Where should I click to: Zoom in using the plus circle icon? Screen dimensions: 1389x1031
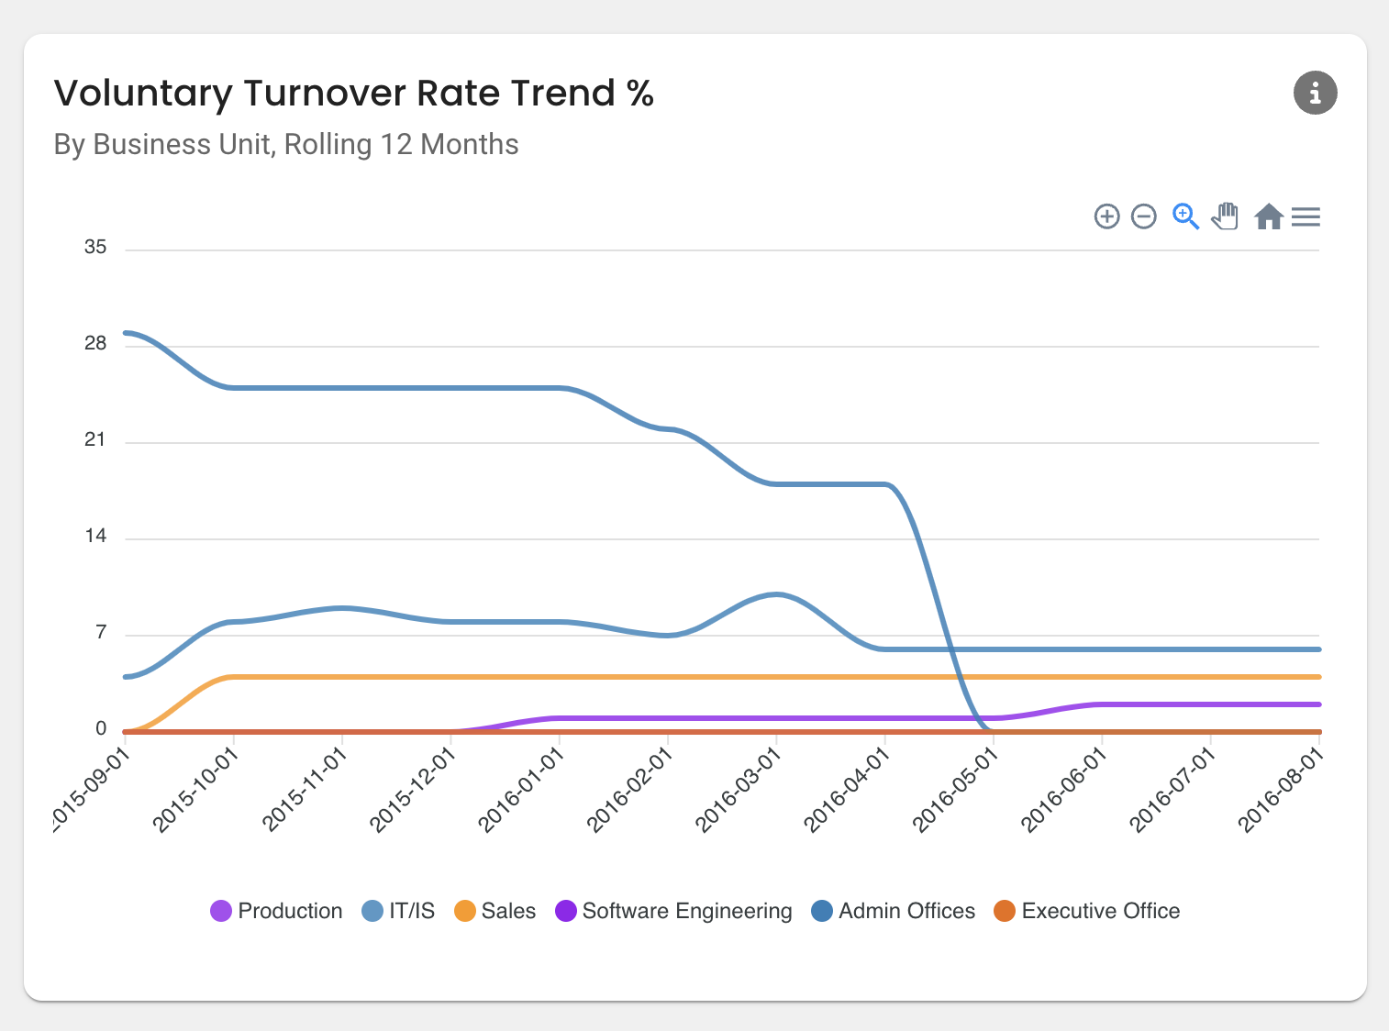(1106, 216)
